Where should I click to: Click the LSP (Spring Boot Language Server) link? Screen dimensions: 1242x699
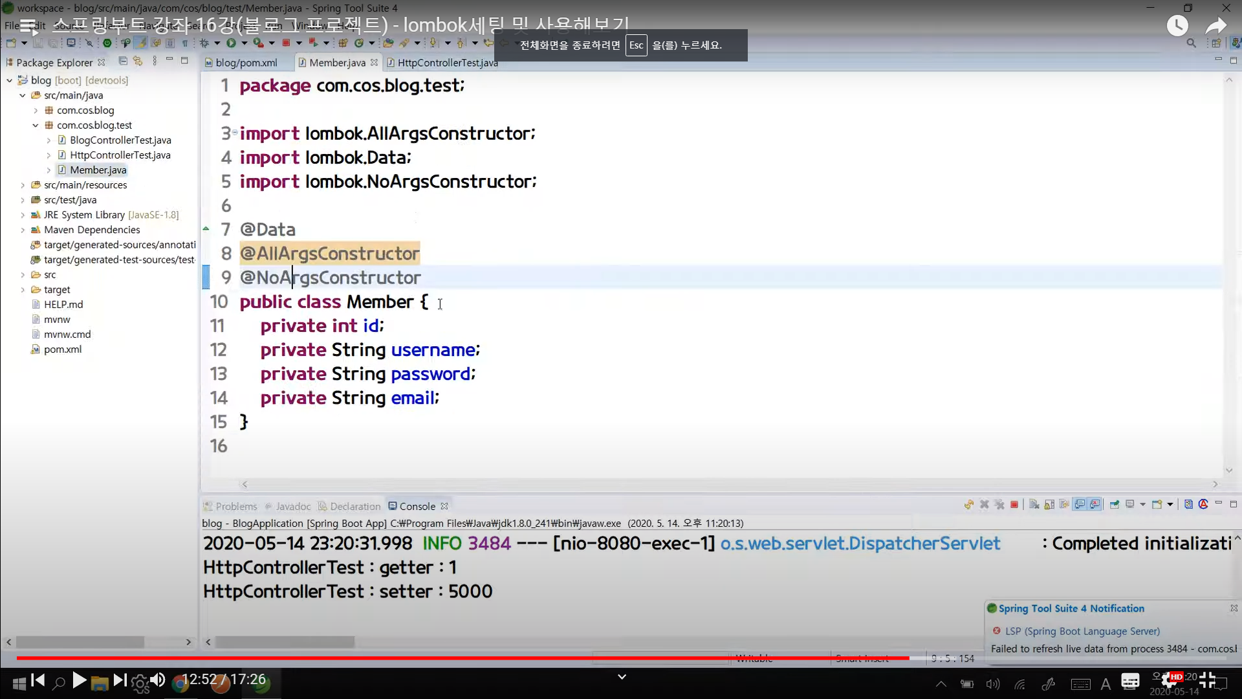tap(1082, 631)
